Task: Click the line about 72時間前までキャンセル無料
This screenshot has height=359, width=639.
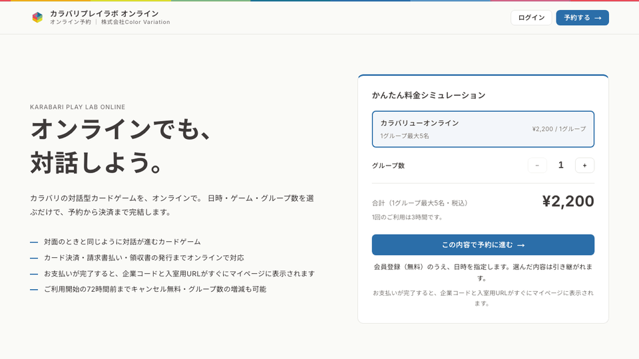Action: pyautogui.click(x=155, y=289)
